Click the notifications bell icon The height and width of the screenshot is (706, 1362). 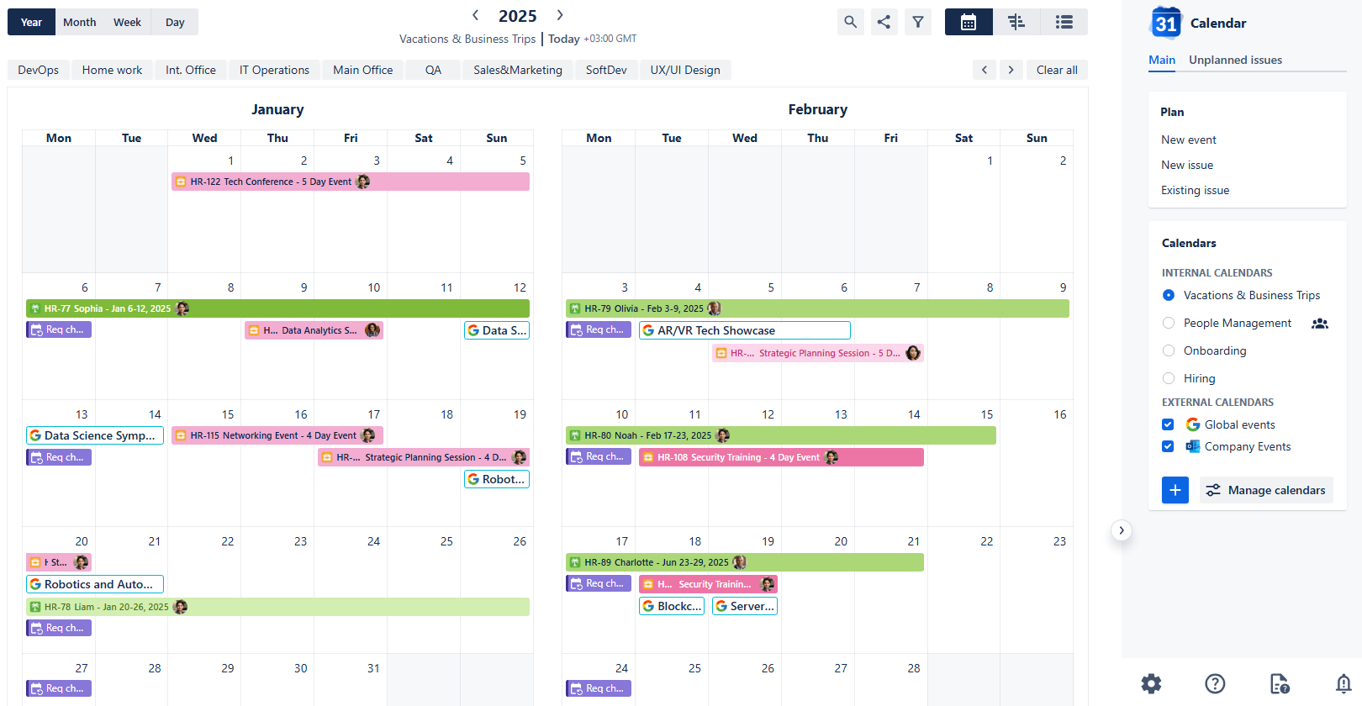point(1344,683)
